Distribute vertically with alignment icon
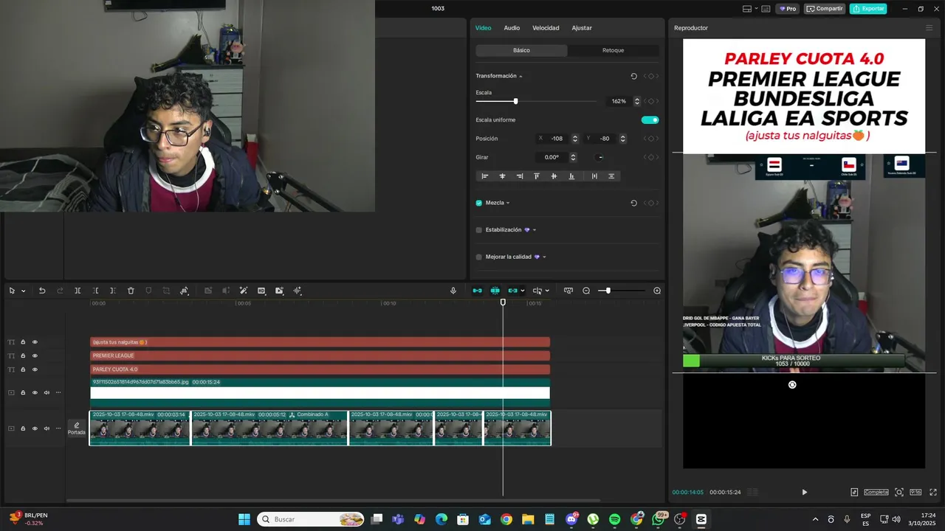945x531 pixels. pyautogui.click(x=611, y=176)
